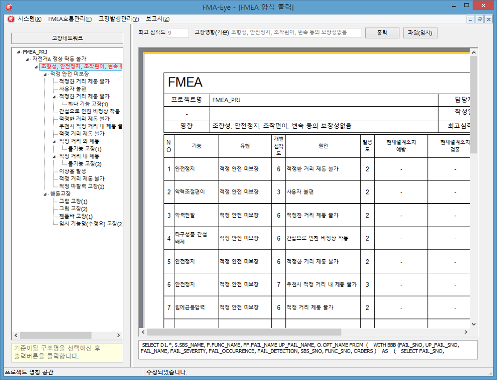Click report preview scroll right arrow
Screen dimensions: 497x380
pos(466,332)
